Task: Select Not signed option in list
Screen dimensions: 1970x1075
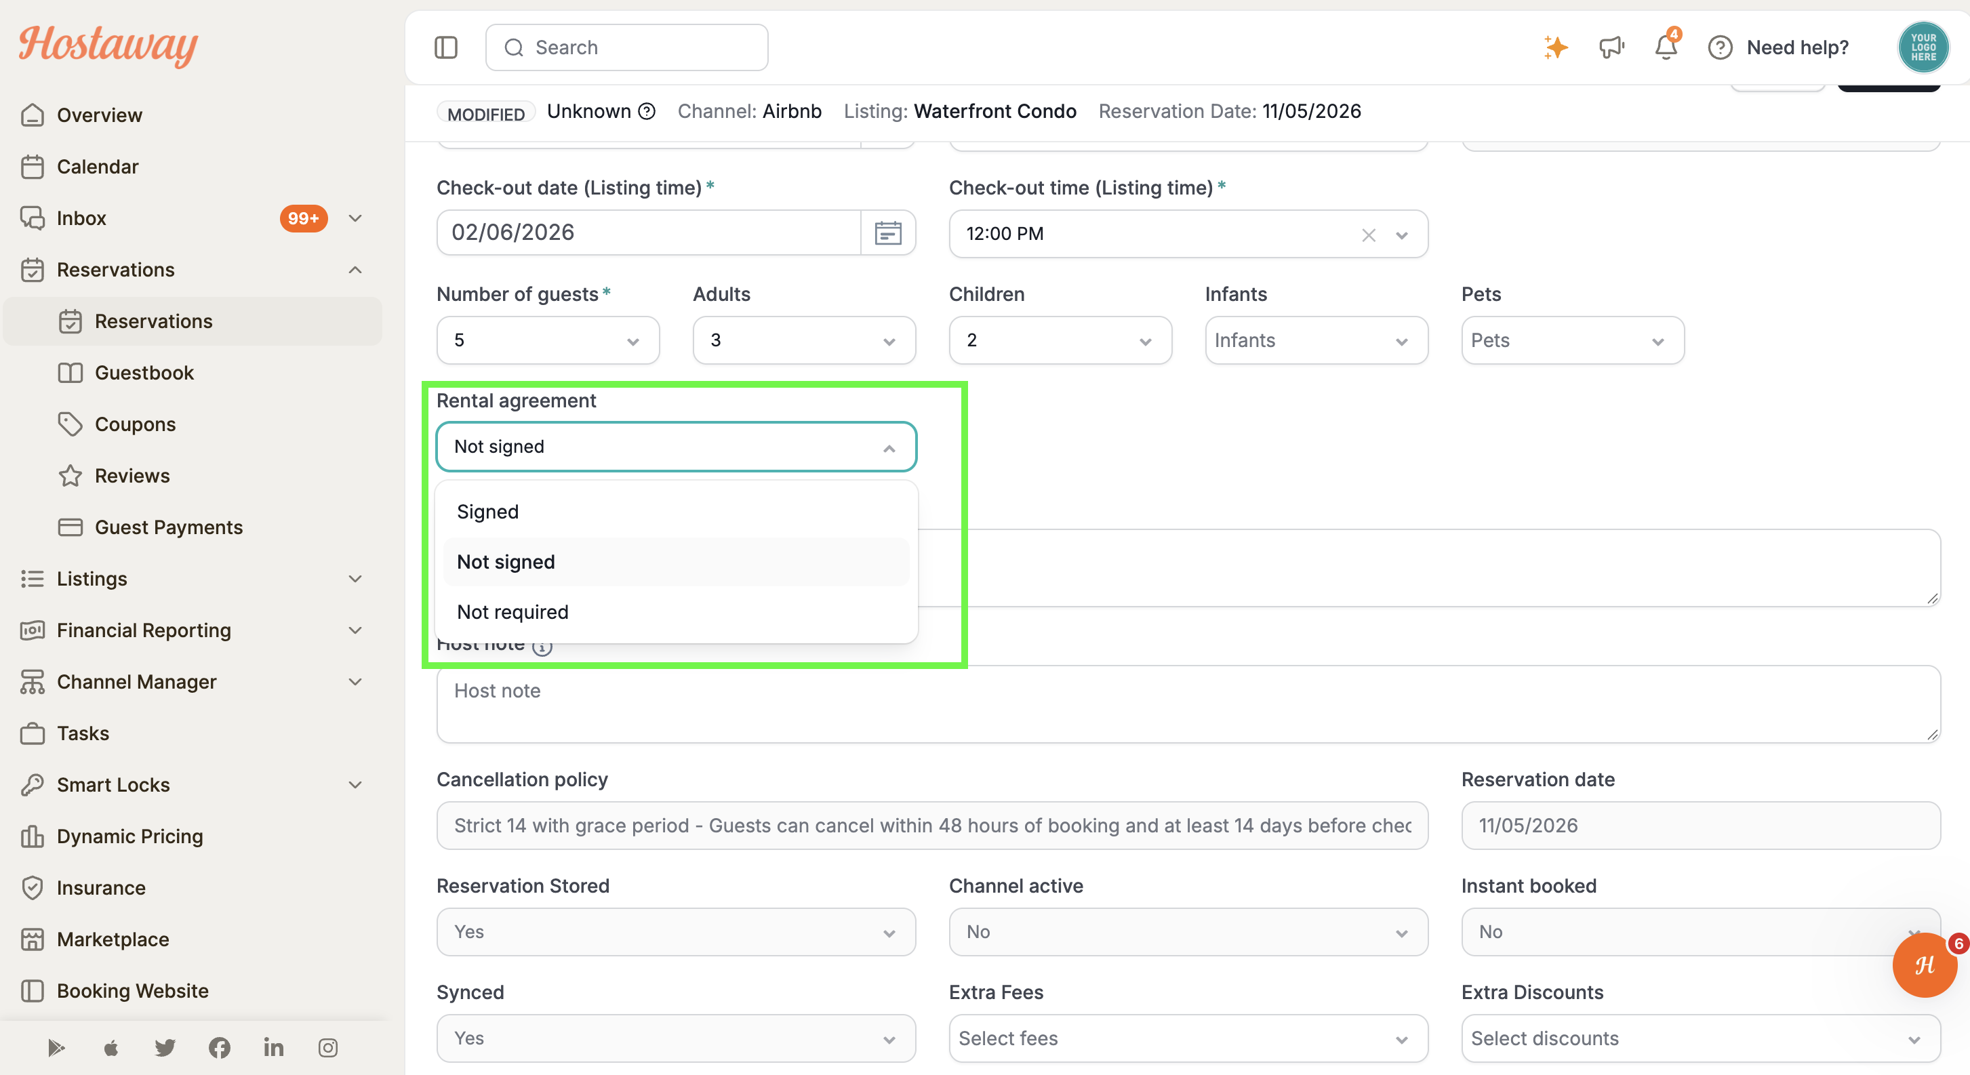Action: tap(676, 562)
